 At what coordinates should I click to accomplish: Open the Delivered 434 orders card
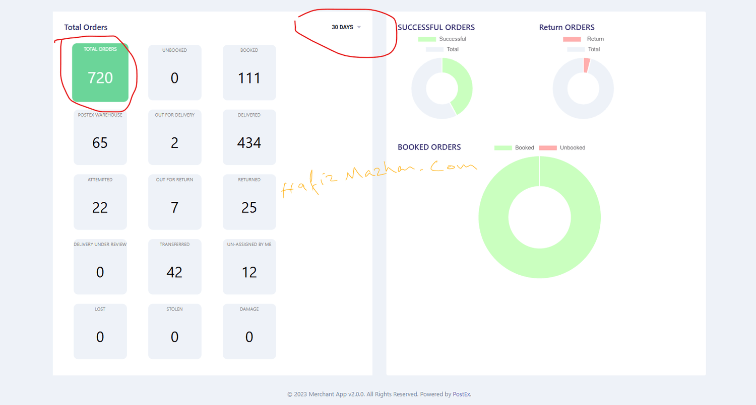click(249, 137)
